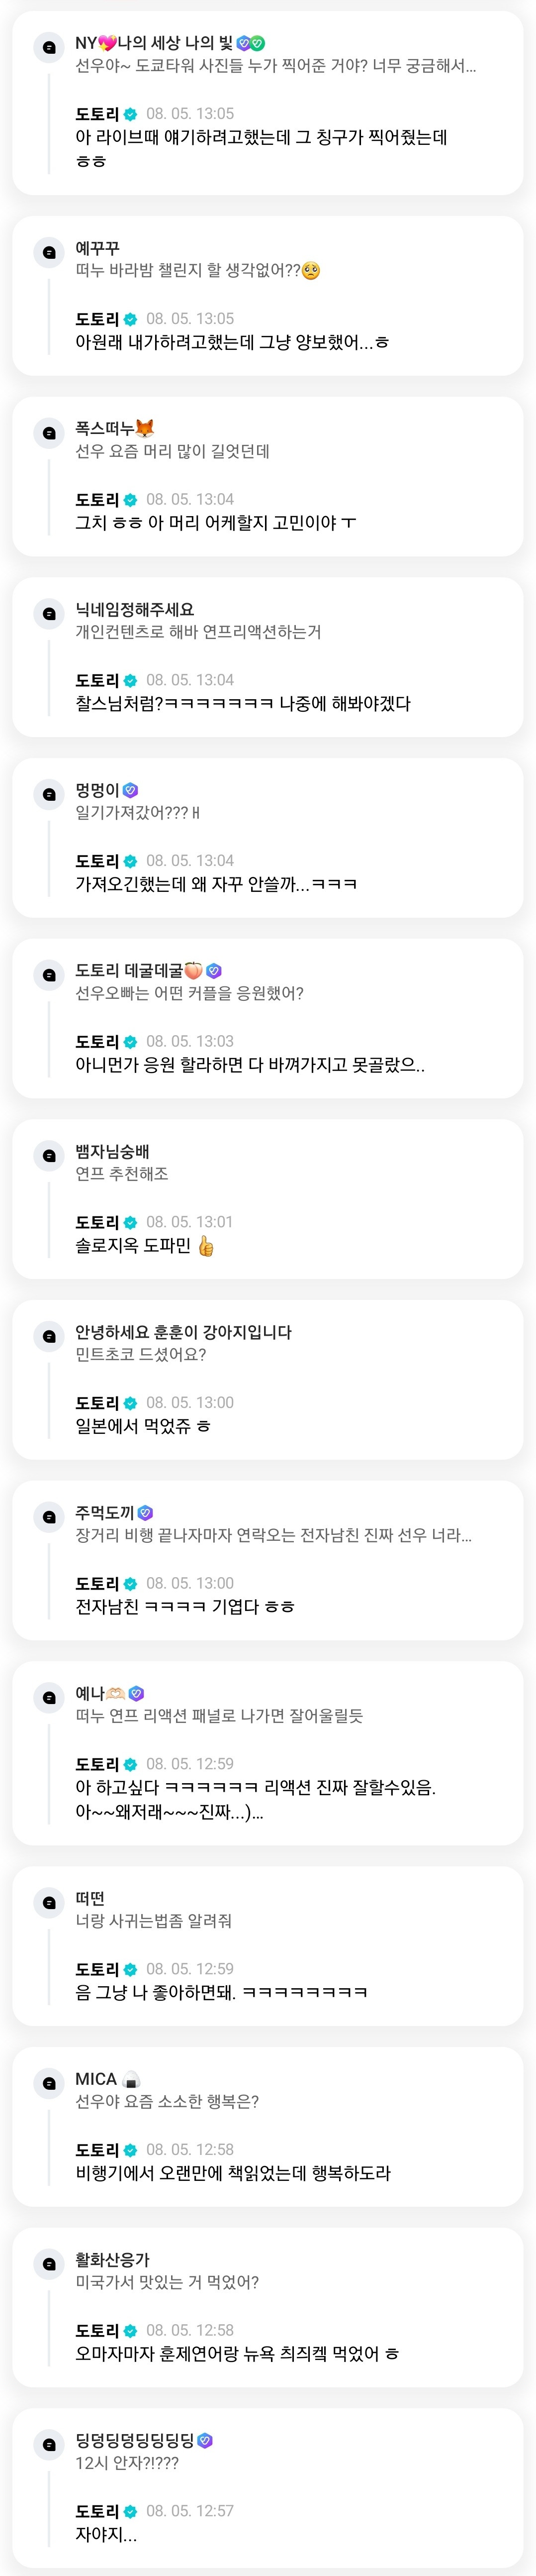Click verified check in 도토리's 자야지 reply
The height and width of the screenshot is (2576, 536).
(130, 2511)
